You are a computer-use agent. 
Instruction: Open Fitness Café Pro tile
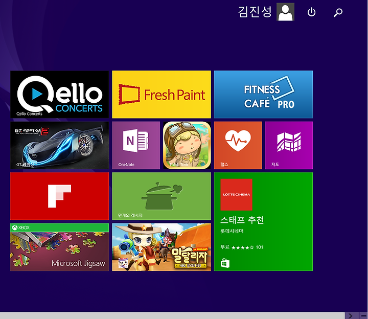click(263, 95)
